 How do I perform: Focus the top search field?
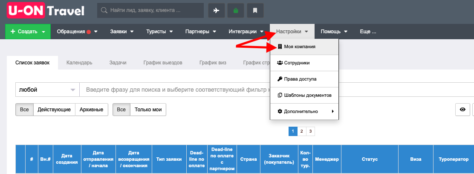[150, 10]
